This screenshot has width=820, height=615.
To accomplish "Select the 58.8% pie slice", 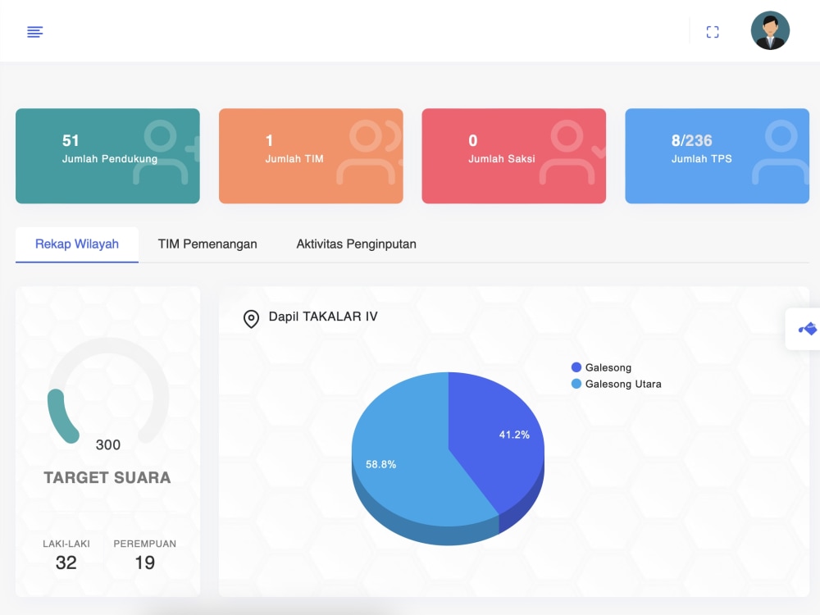I will coord(408,460).
